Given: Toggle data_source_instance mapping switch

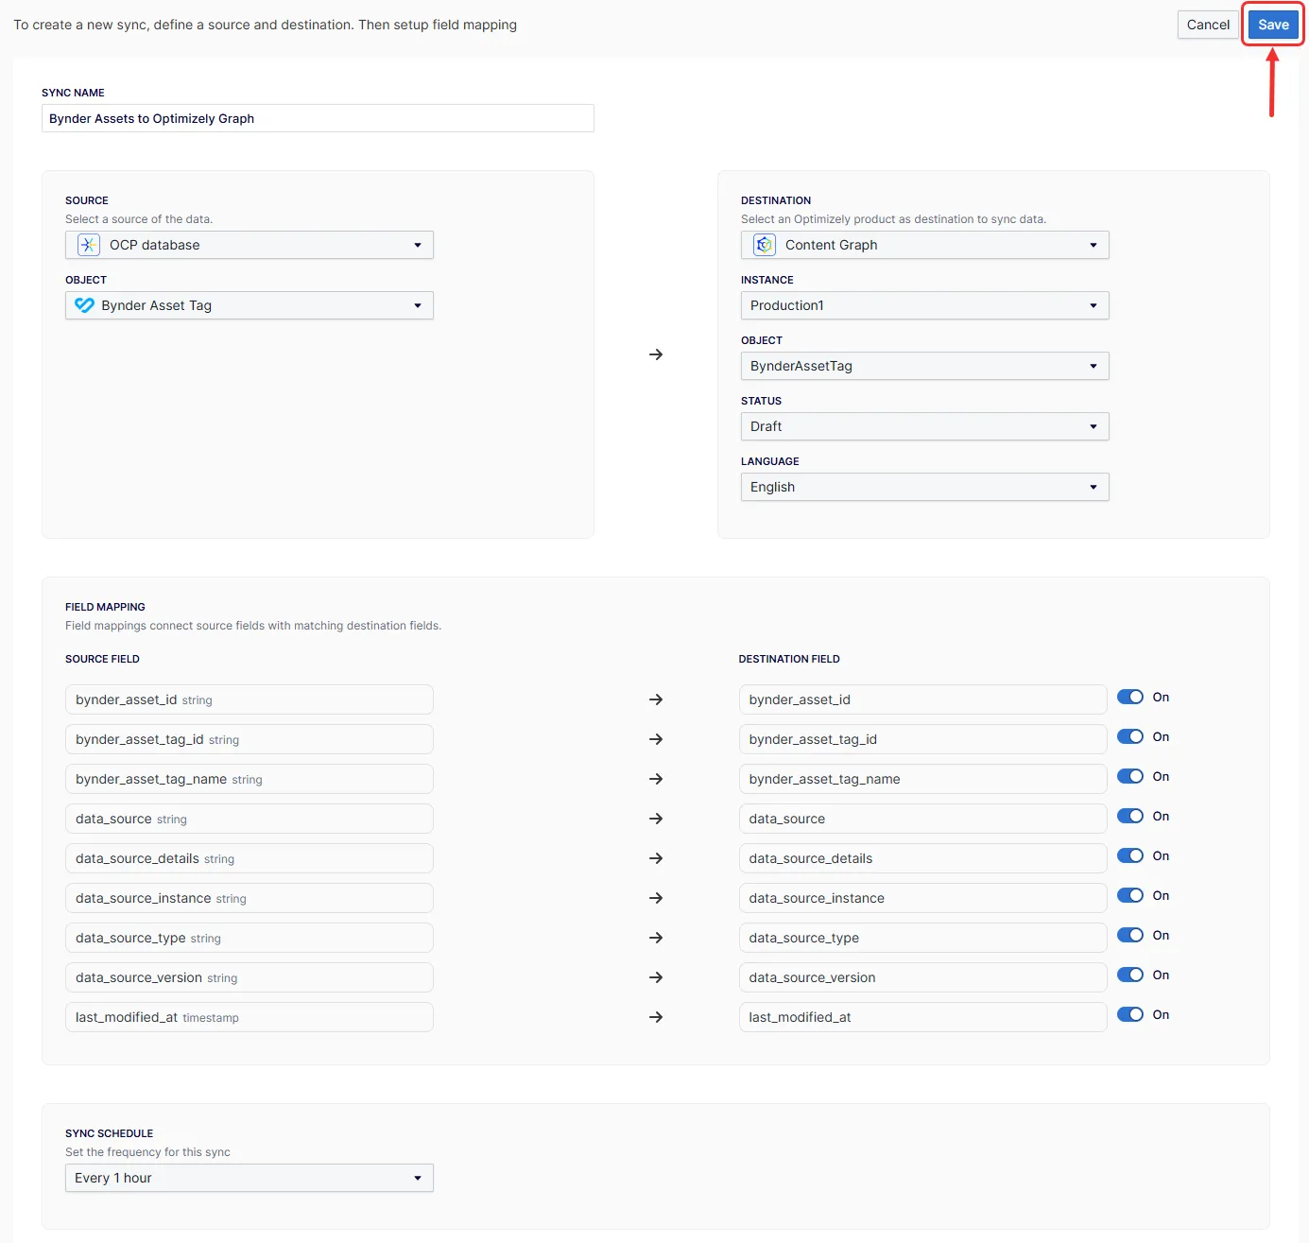Looking at the screenshot, I should pos(1130,896).
